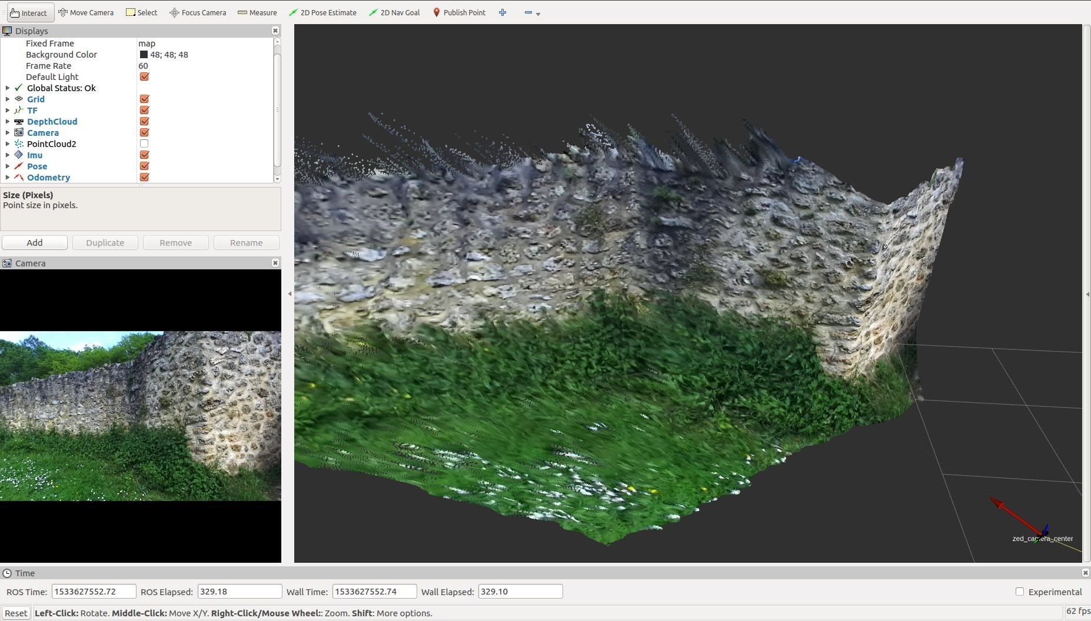Choose the Measure tool
The width and height of the screenshot is (1091, 621).
257,12
